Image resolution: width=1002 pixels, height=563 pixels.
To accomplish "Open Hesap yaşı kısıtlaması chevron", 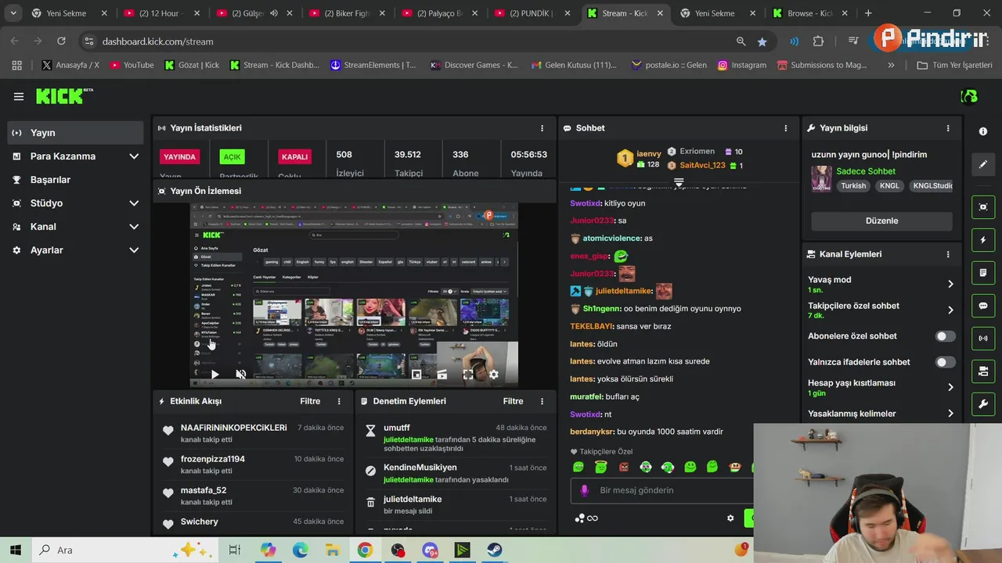I will [950, 387].
